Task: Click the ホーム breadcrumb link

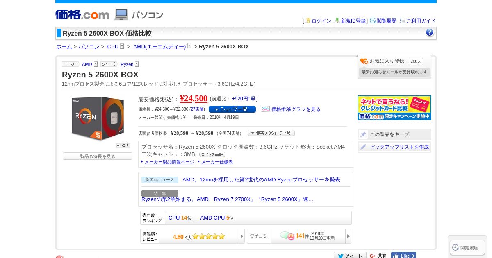Action: [x=64, y=46]
